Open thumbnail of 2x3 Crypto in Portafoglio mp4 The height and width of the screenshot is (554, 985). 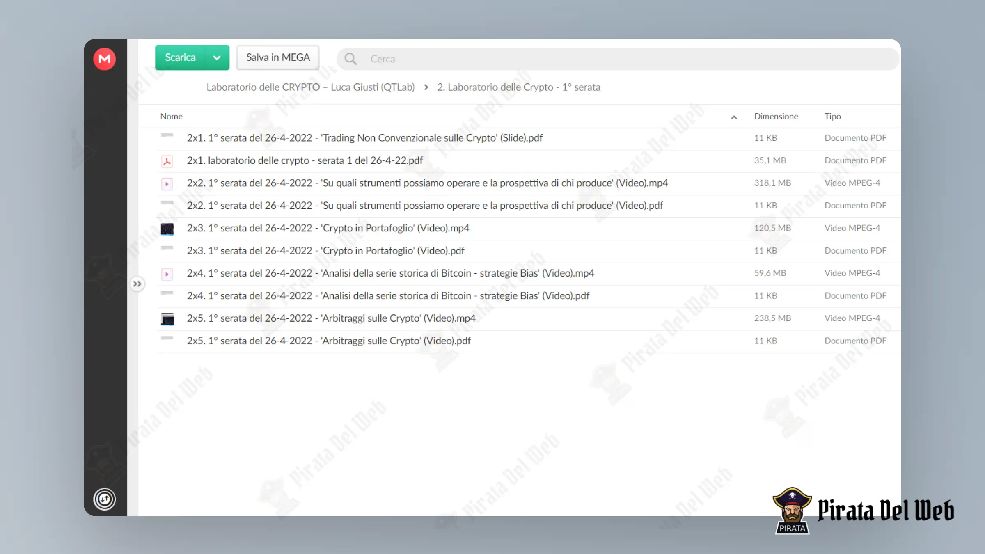[167, 229]
